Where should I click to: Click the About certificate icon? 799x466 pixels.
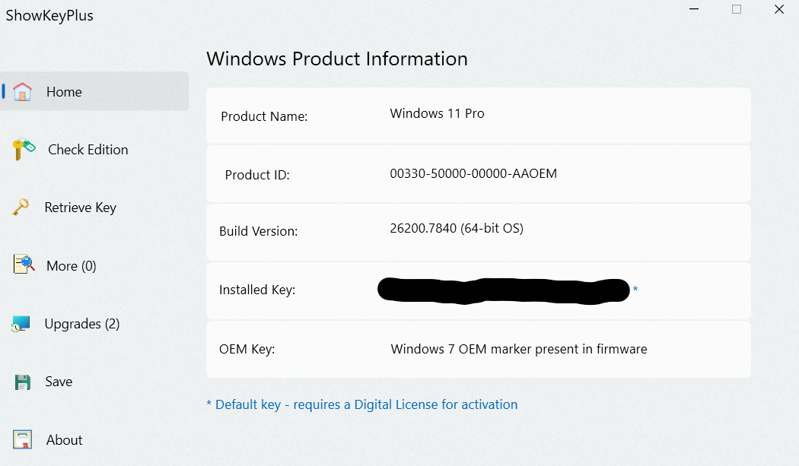coord(22,439)
